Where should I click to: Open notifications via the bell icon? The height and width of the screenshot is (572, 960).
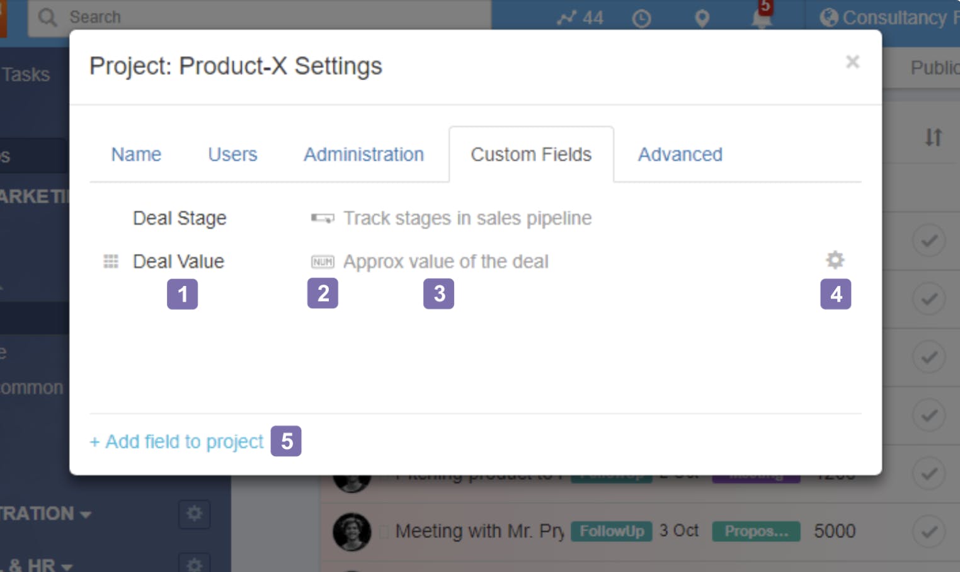pyautogui.click(x=762, y=19)
